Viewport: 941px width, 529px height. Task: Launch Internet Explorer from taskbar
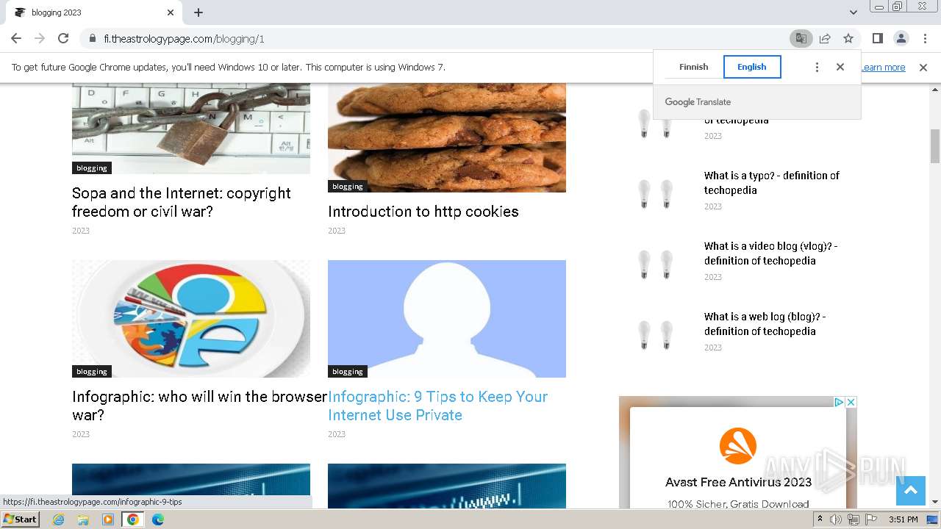point(58,519)
